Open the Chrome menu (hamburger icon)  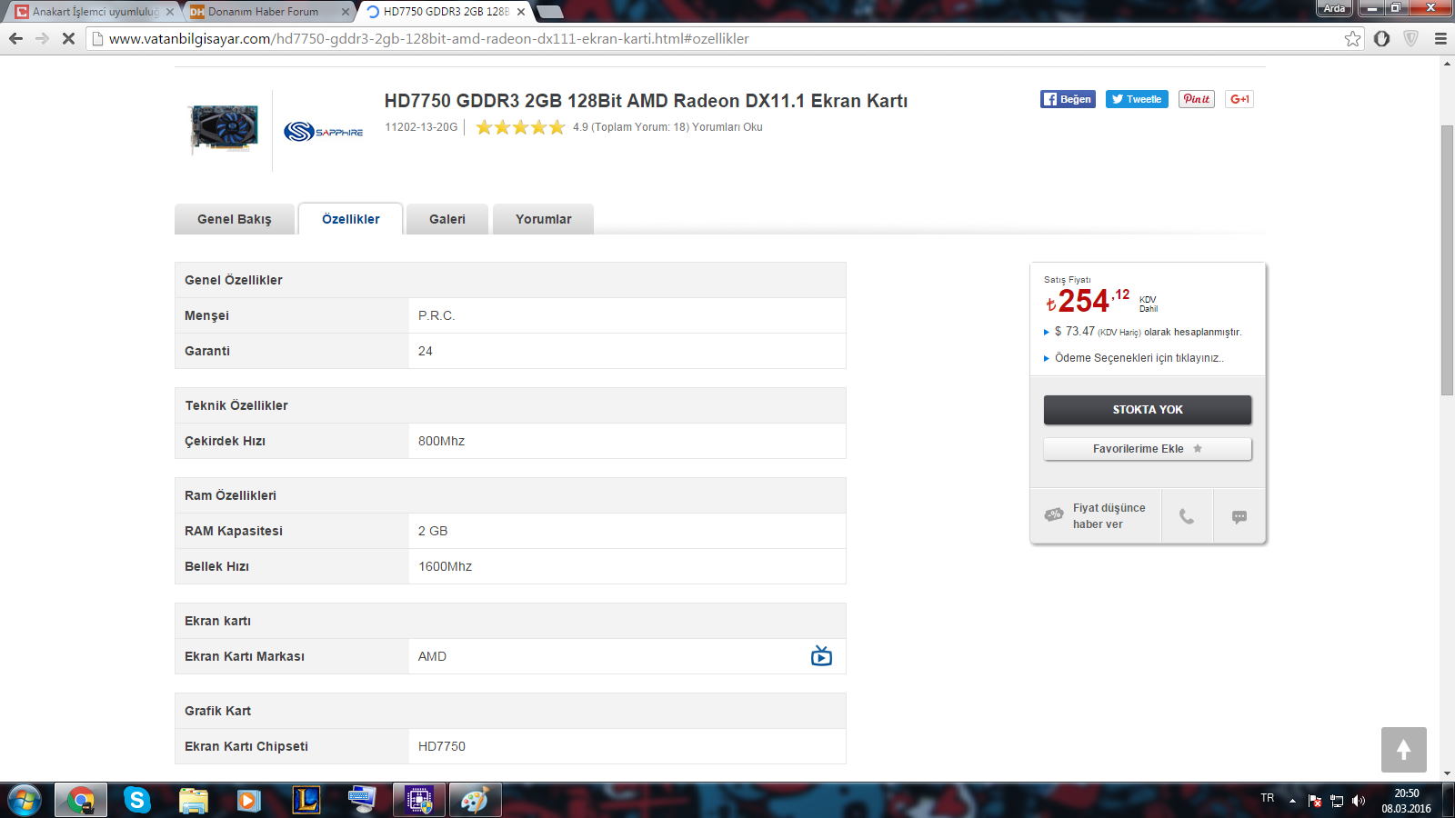(1440, 38)
